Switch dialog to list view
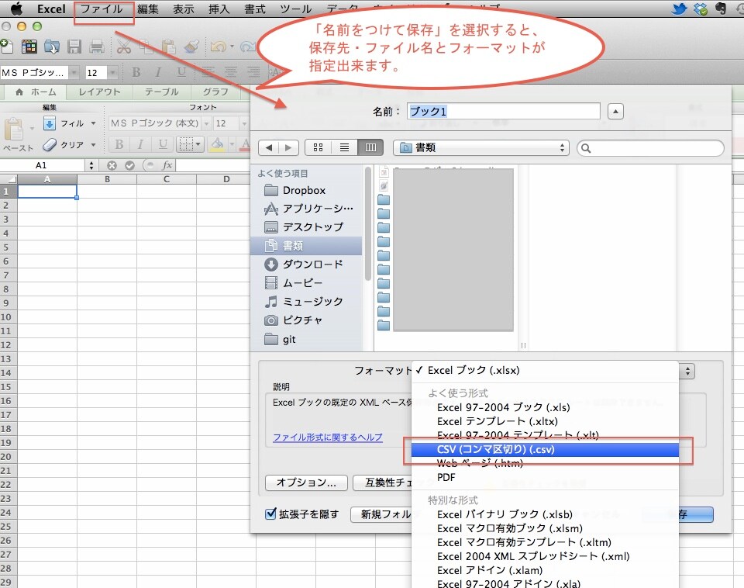Viewport: 744px width, 588px height. [344, 147]
